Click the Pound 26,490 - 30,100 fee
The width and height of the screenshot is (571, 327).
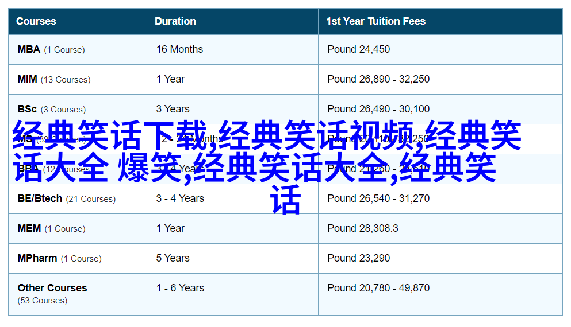(378, 109)
